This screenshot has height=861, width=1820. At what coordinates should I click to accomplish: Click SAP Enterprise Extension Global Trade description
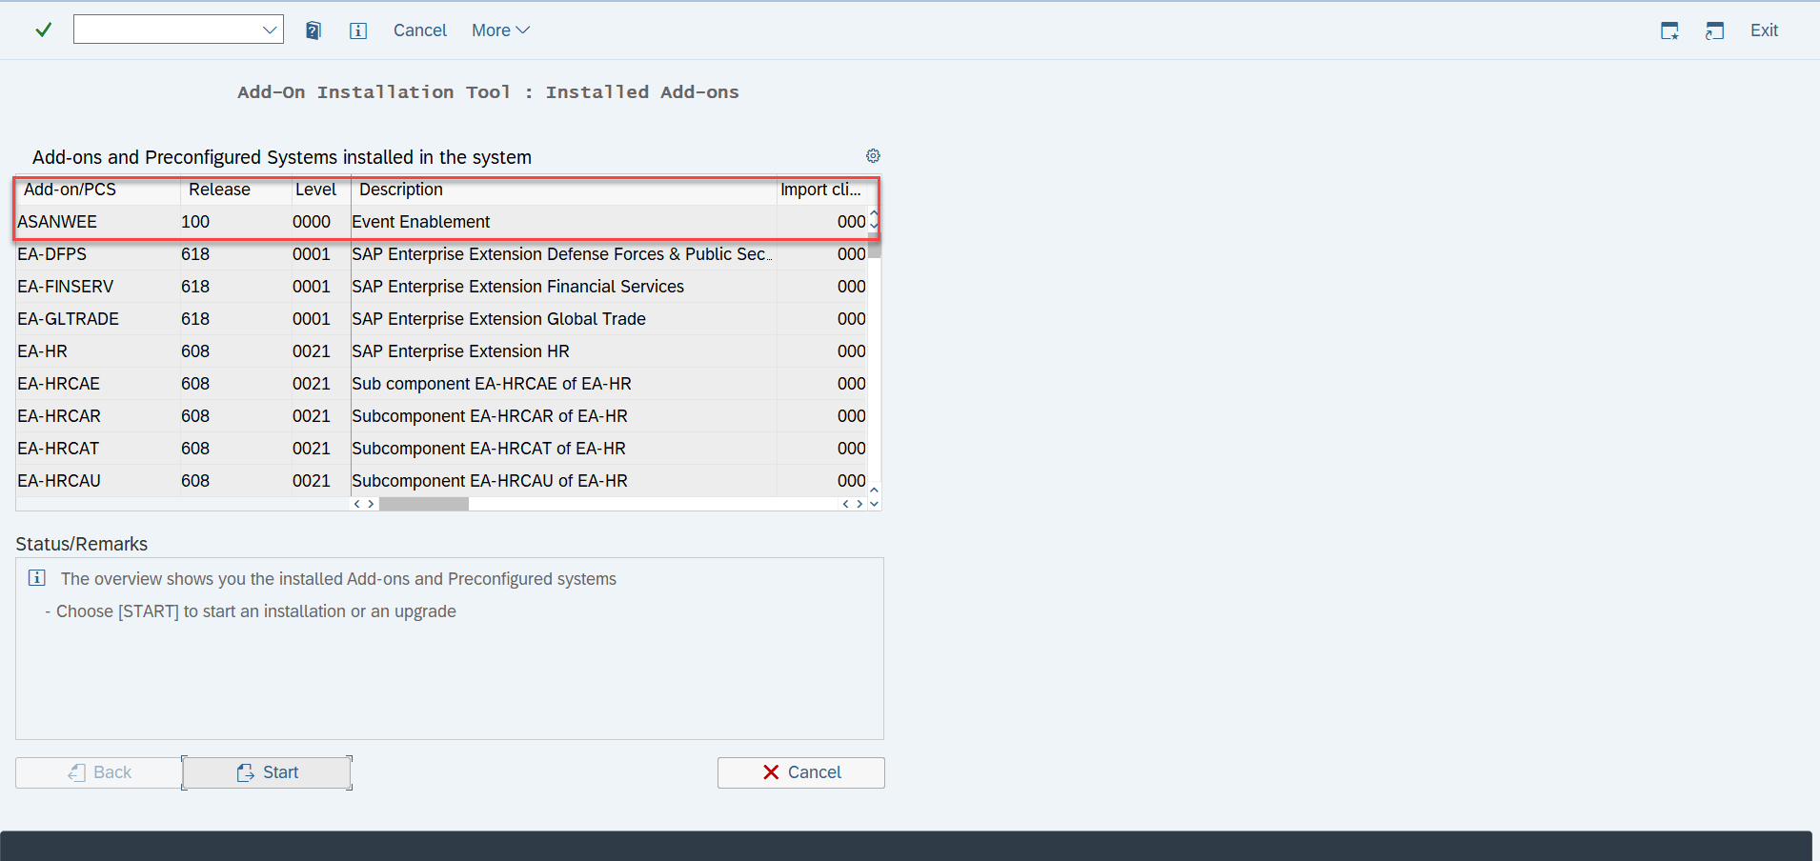pyautogui.click(x=498, y=319)
